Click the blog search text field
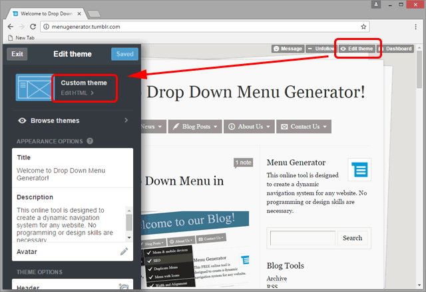 click(x=303, y=238)
